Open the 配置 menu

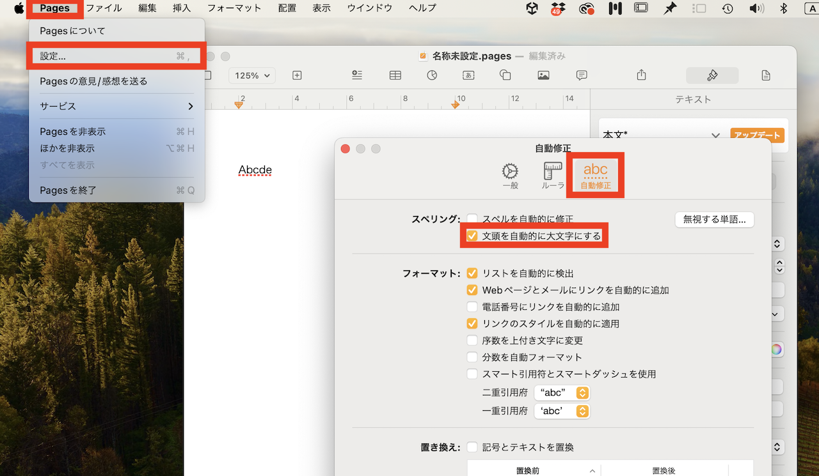[287, 8]
